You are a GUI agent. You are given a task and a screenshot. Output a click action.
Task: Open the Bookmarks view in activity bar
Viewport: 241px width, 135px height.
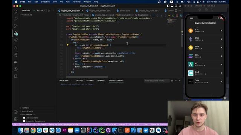16,76
